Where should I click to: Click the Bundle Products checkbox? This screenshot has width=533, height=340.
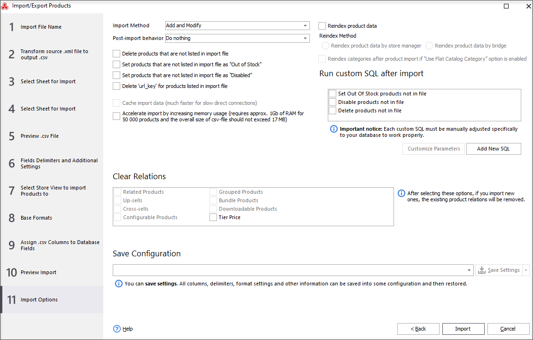213,200
